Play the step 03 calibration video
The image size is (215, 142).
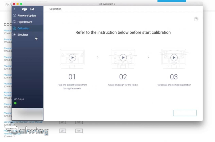[174, 57]
